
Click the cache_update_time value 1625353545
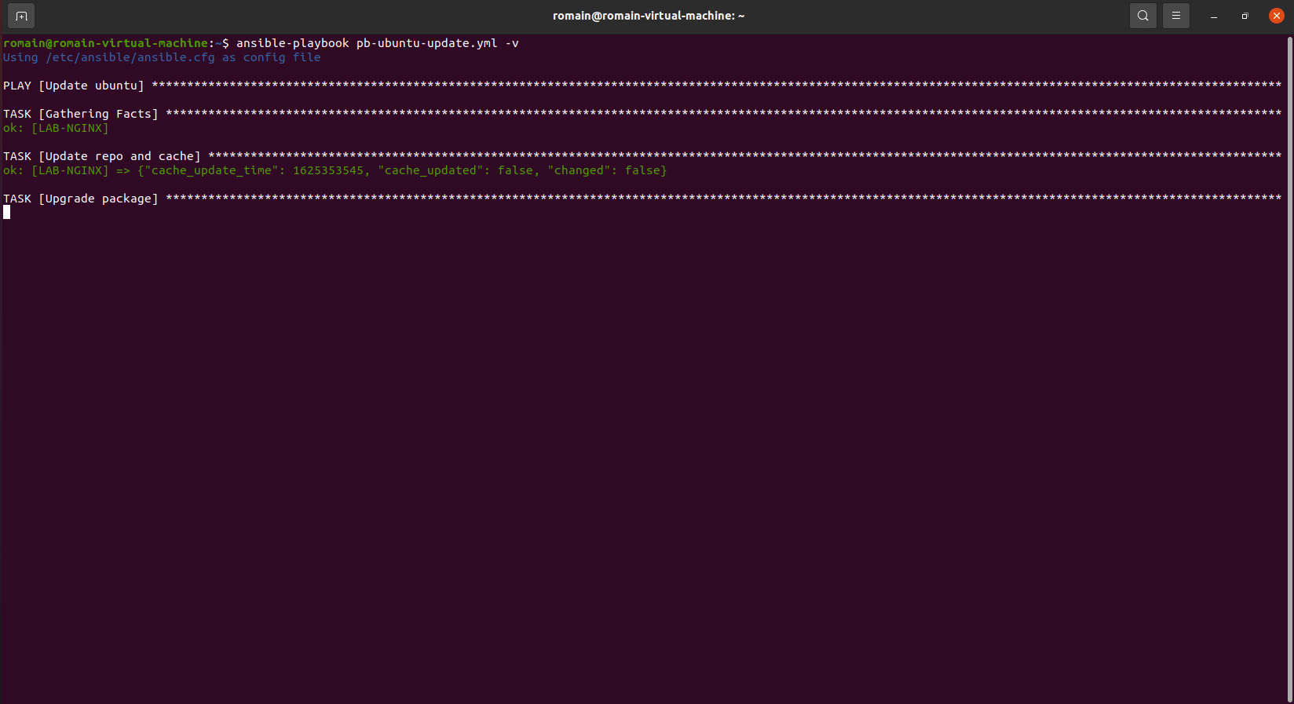point(328,170)
